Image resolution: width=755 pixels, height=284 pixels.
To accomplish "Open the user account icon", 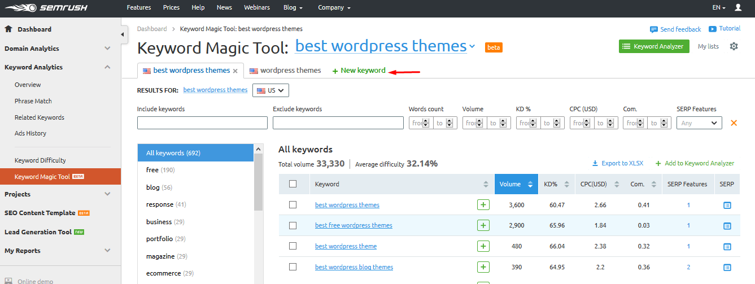I will (738, 7).
